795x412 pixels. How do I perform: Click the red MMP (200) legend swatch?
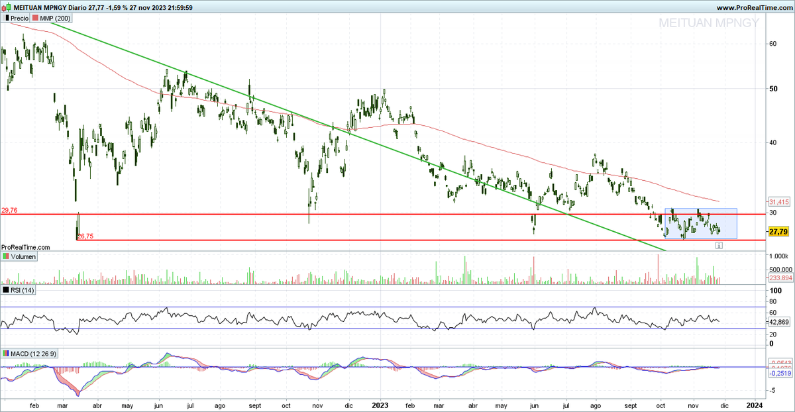coord(35,18)
